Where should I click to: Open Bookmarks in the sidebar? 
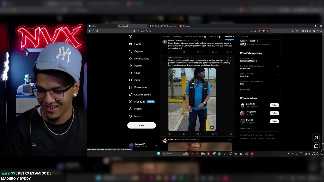(x=138, y=87)
